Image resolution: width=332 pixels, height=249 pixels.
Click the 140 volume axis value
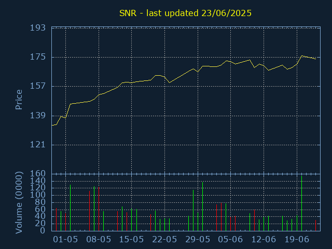point(38,181)
